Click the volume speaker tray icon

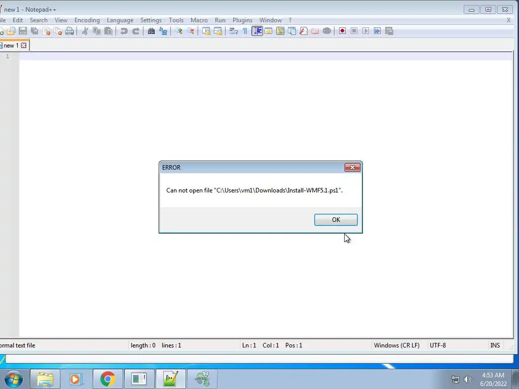[x=467, y=379]
